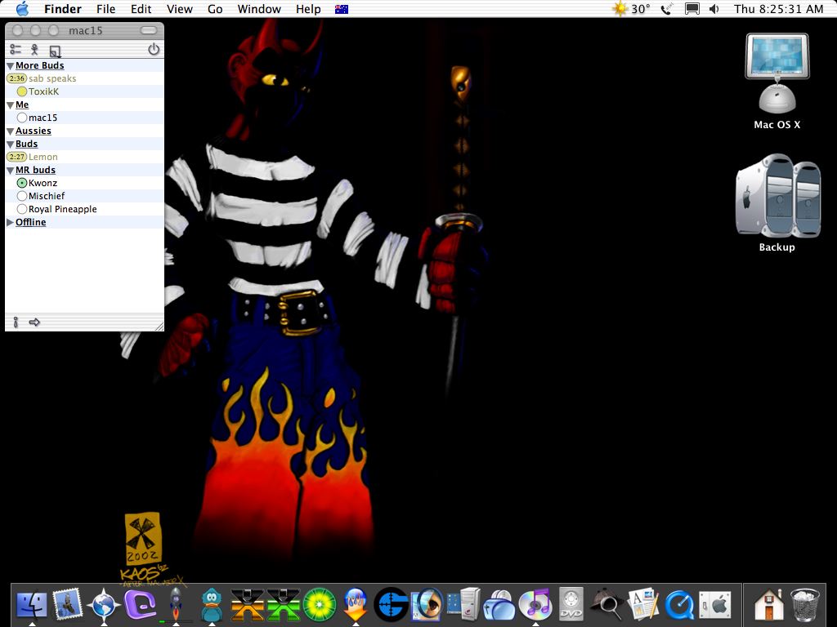Open the Finder menu

(x=62, y=9)
